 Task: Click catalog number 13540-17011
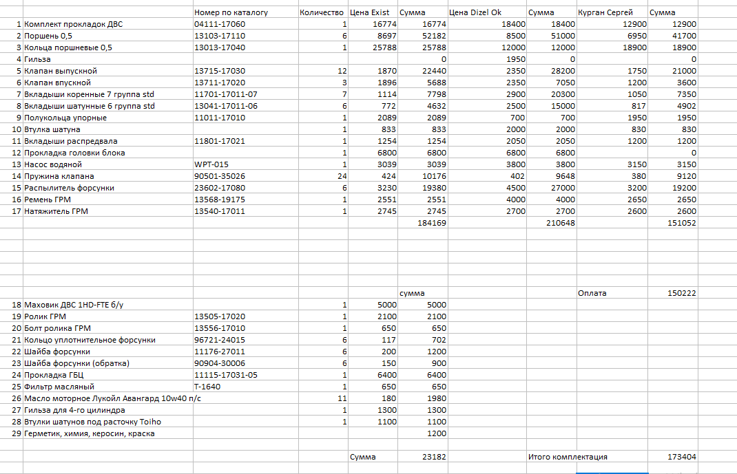246,211
